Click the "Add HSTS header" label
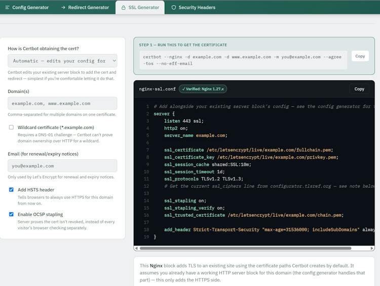 point(36,190)
